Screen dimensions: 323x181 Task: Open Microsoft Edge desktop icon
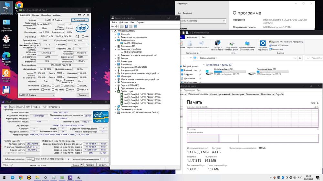(x=6, y=59)
